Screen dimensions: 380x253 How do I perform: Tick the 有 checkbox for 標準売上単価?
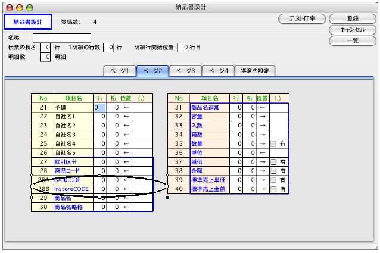pyautogui.click(x=273, y=180)
